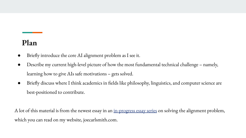Click the bullet before Describe my current

point(19,65)
